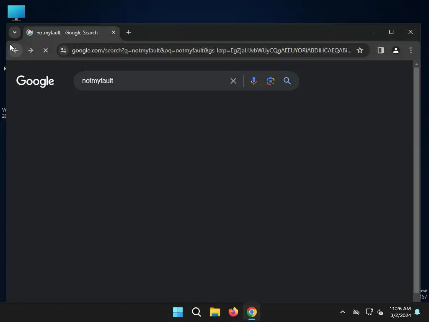Image resolution: width=429 pixels, height=322 pixels.
Task: Go forward to the next page
Action: [30, 50]
